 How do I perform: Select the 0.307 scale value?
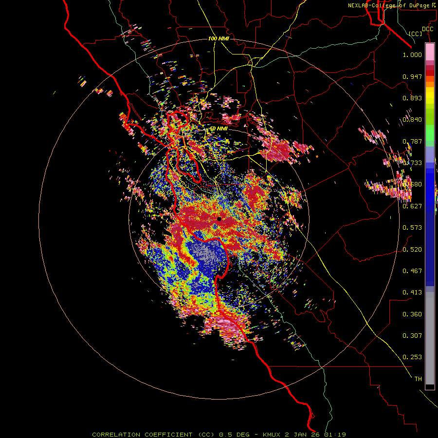(x=412, y=336)
